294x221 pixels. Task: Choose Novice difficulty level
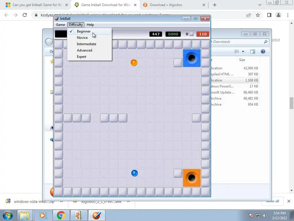90,38
